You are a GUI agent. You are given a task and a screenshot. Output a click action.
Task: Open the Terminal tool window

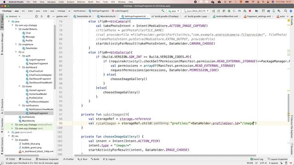(25, 159)
